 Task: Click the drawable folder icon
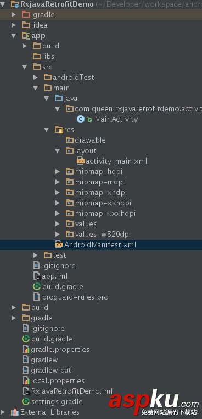(70, 140)
